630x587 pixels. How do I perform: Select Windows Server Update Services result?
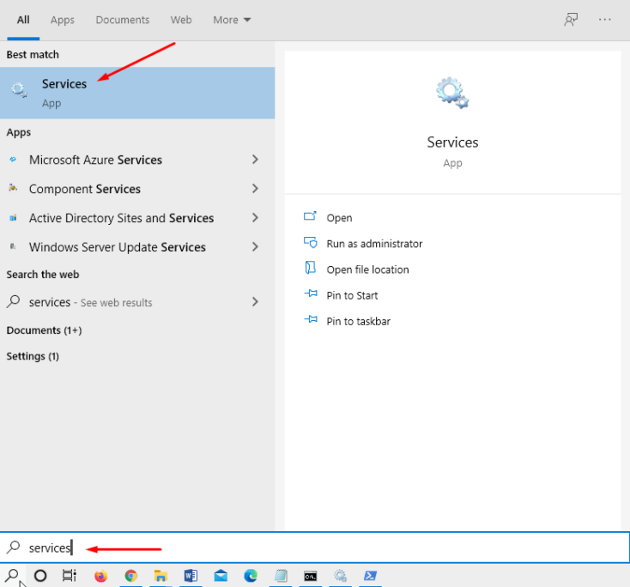click(137, 246)
